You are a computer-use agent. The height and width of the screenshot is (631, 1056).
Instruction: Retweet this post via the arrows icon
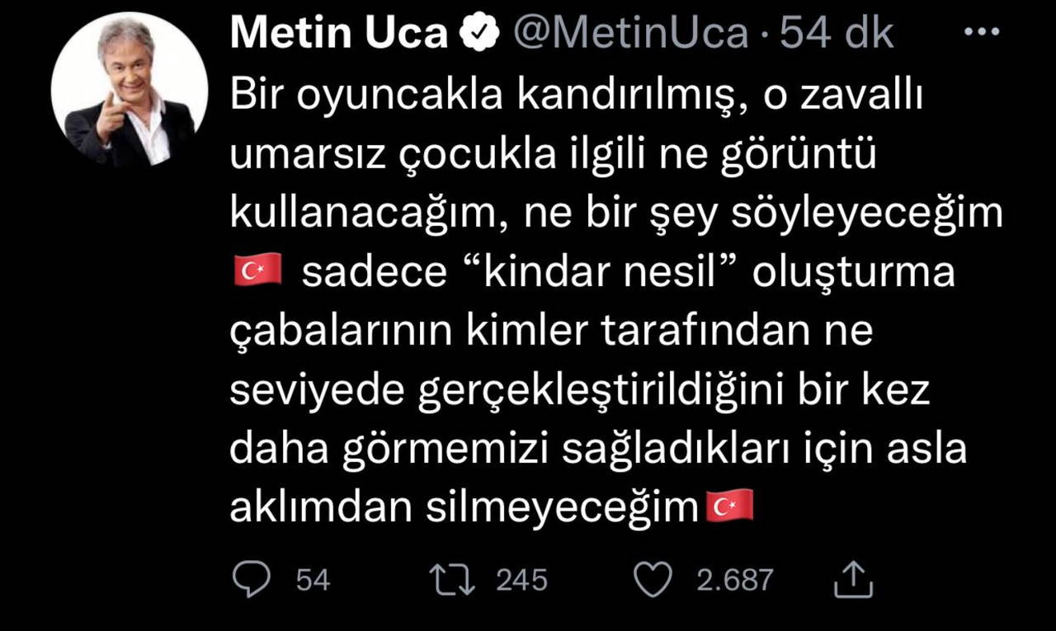(x=453, y=580)
